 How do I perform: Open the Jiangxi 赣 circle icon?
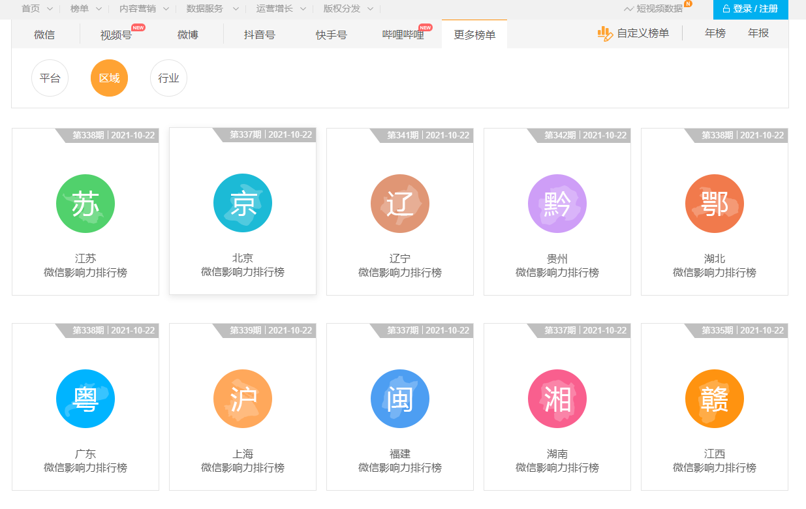coord(715,399)
